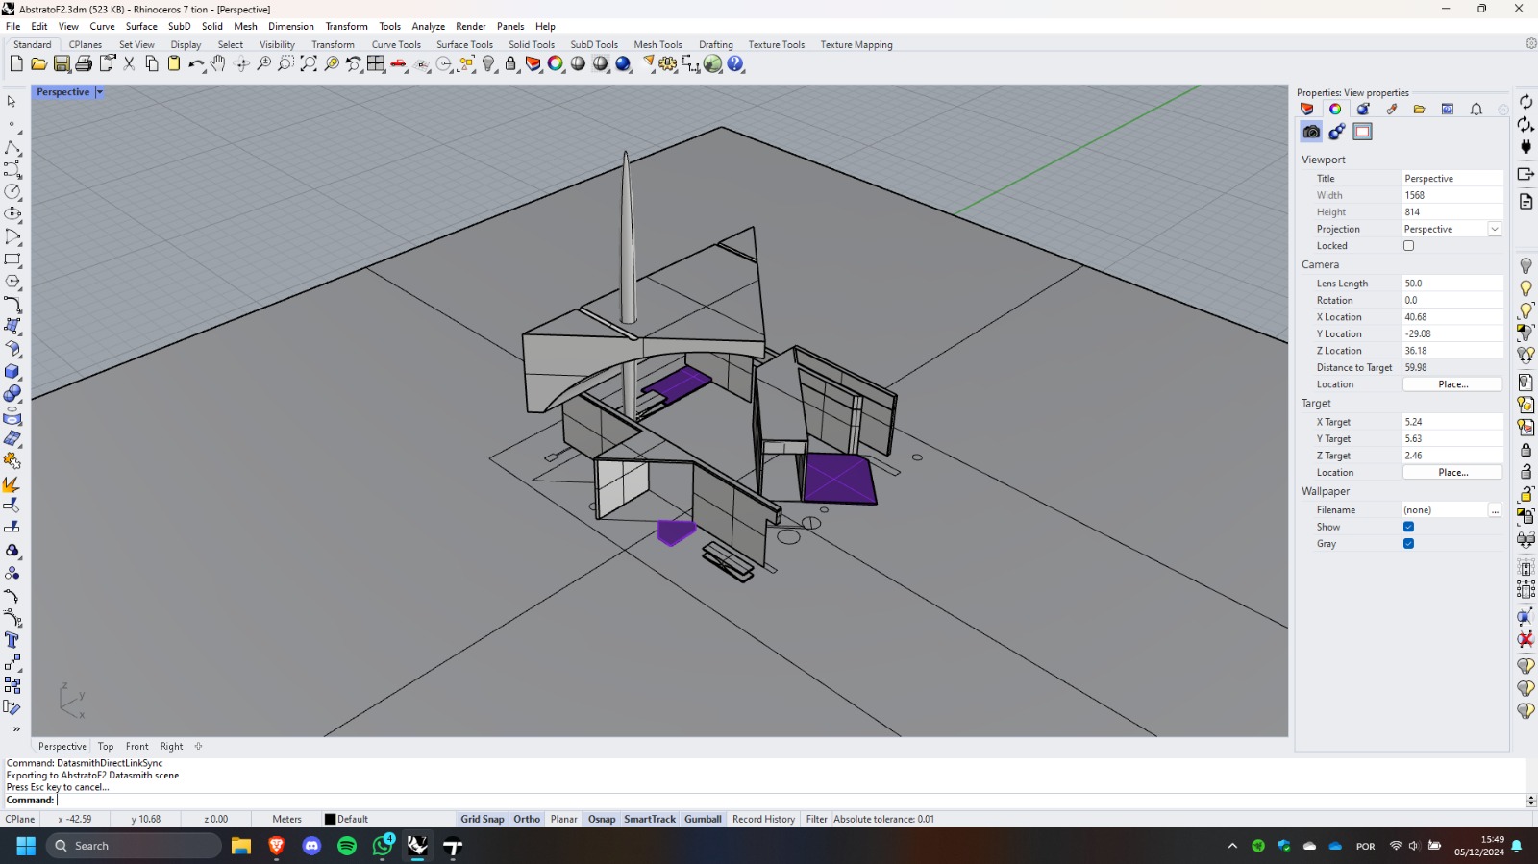Add a new viewport tab
Screen dimensions: 1538x864
199,746
